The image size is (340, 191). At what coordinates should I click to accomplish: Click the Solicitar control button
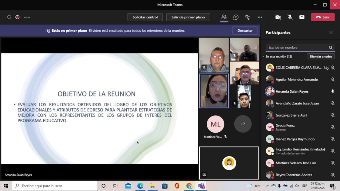(x=145, y=17)
